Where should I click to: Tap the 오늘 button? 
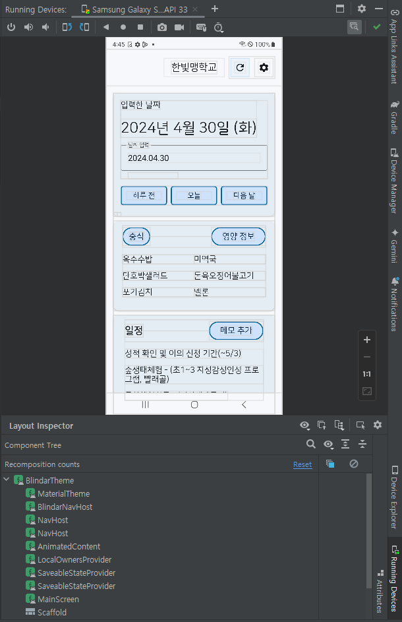click(x=194, y=195)
